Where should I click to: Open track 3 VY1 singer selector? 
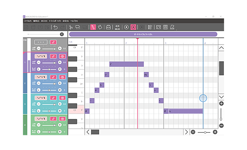tap(41, 98)
